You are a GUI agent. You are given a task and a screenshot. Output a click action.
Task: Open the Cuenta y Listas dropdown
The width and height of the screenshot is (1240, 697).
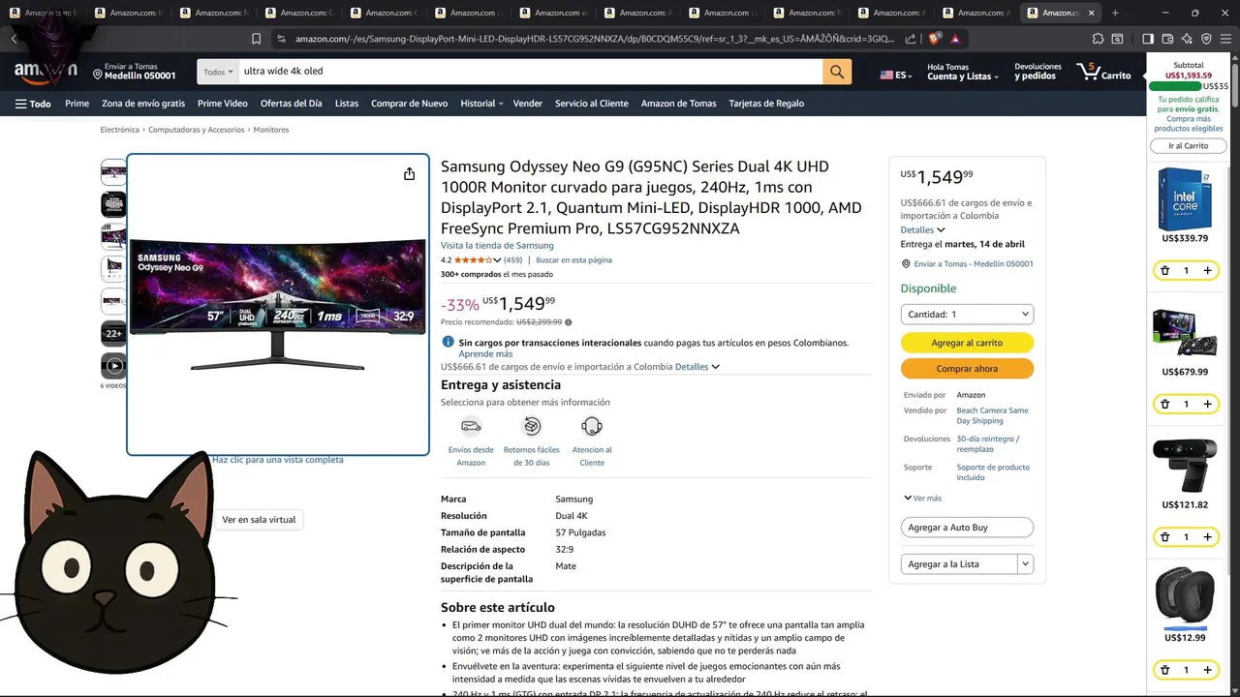pos(963,72)
